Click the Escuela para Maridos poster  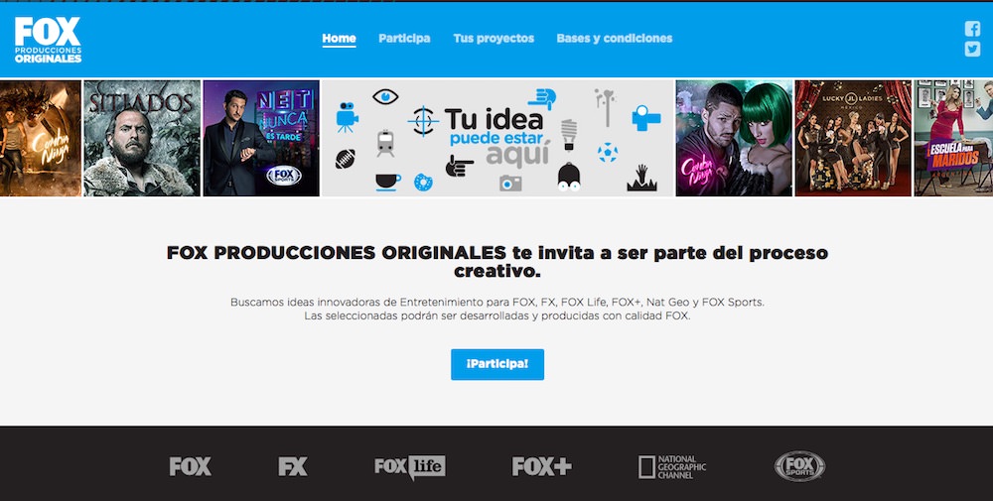coord(953,138)
